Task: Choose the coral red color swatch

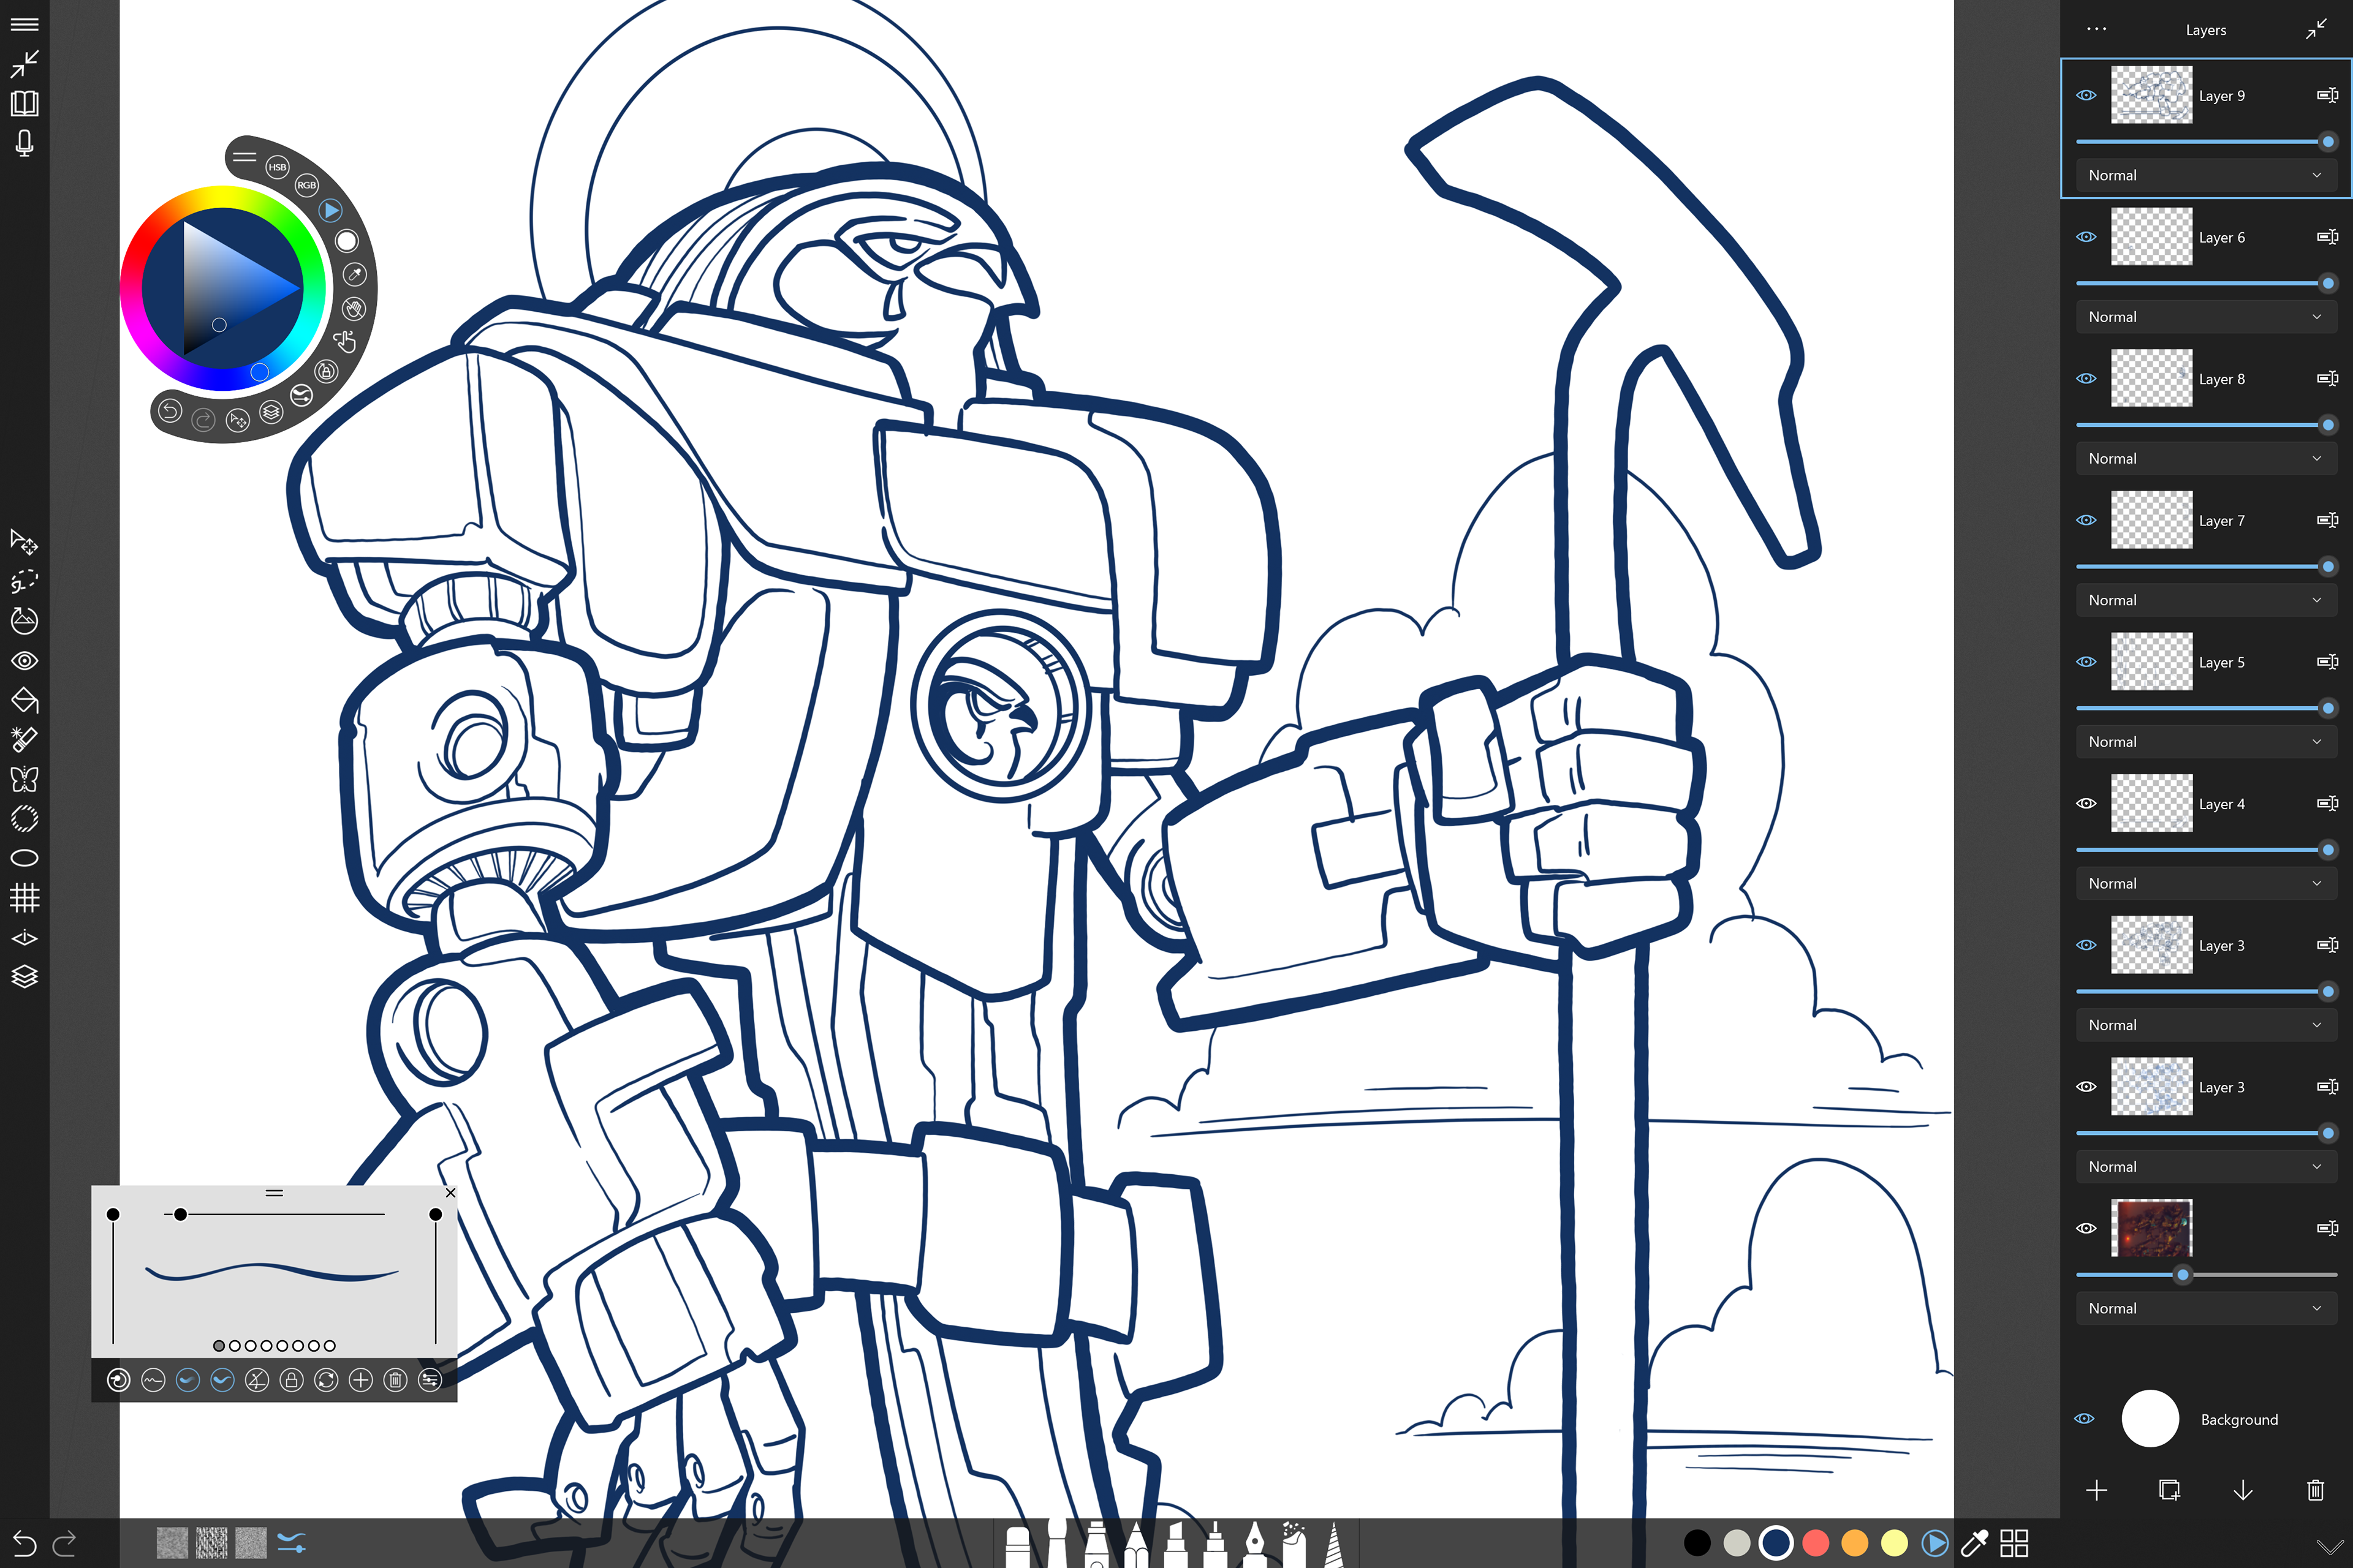Action: tap(1816, 1543)
